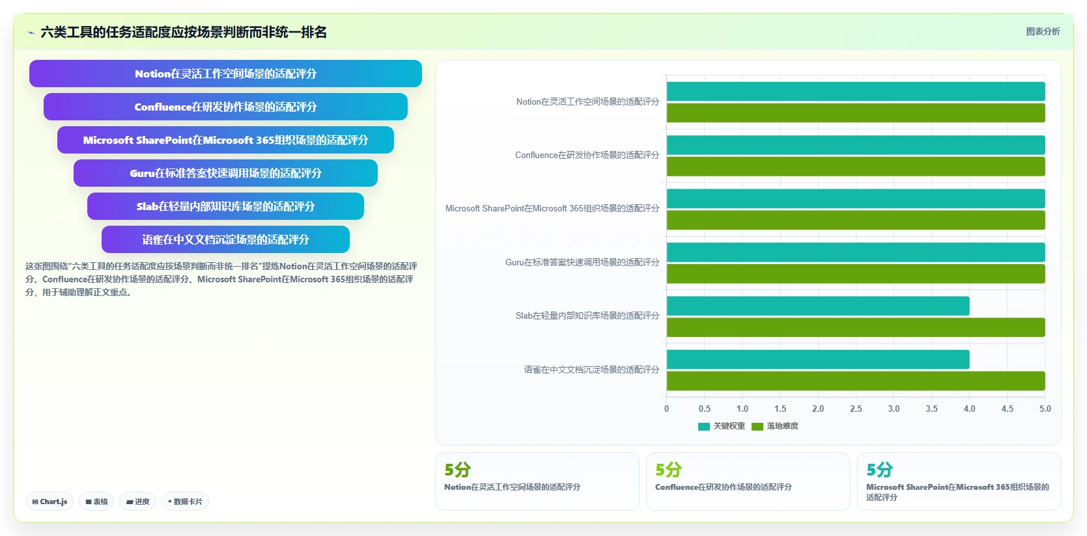Viewport: 1087px width, 536px height.
Task: Click the Chart.js tag chip
Action: pyautogui.click(x=50, y=502)
